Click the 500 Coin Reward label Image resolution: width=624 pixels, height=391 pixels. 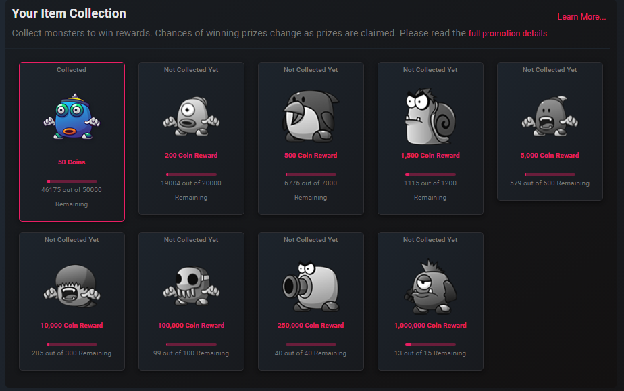[311, 155]
